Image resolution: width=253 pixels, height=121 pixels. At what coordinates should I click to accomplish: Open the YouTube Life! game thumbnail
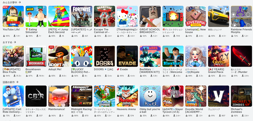point(13,16)
